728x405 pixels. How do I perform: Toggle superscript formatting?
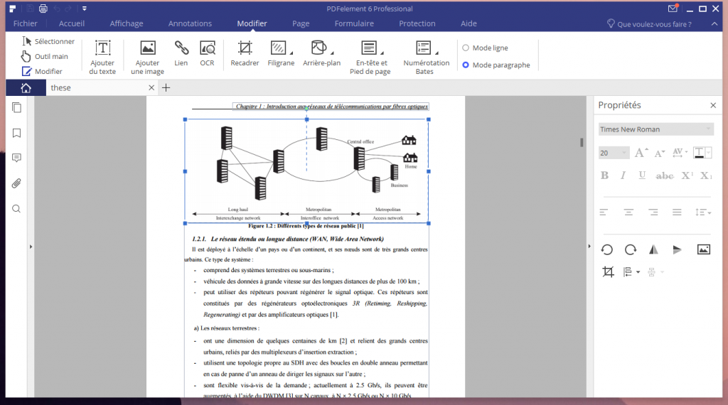(687, 175)
